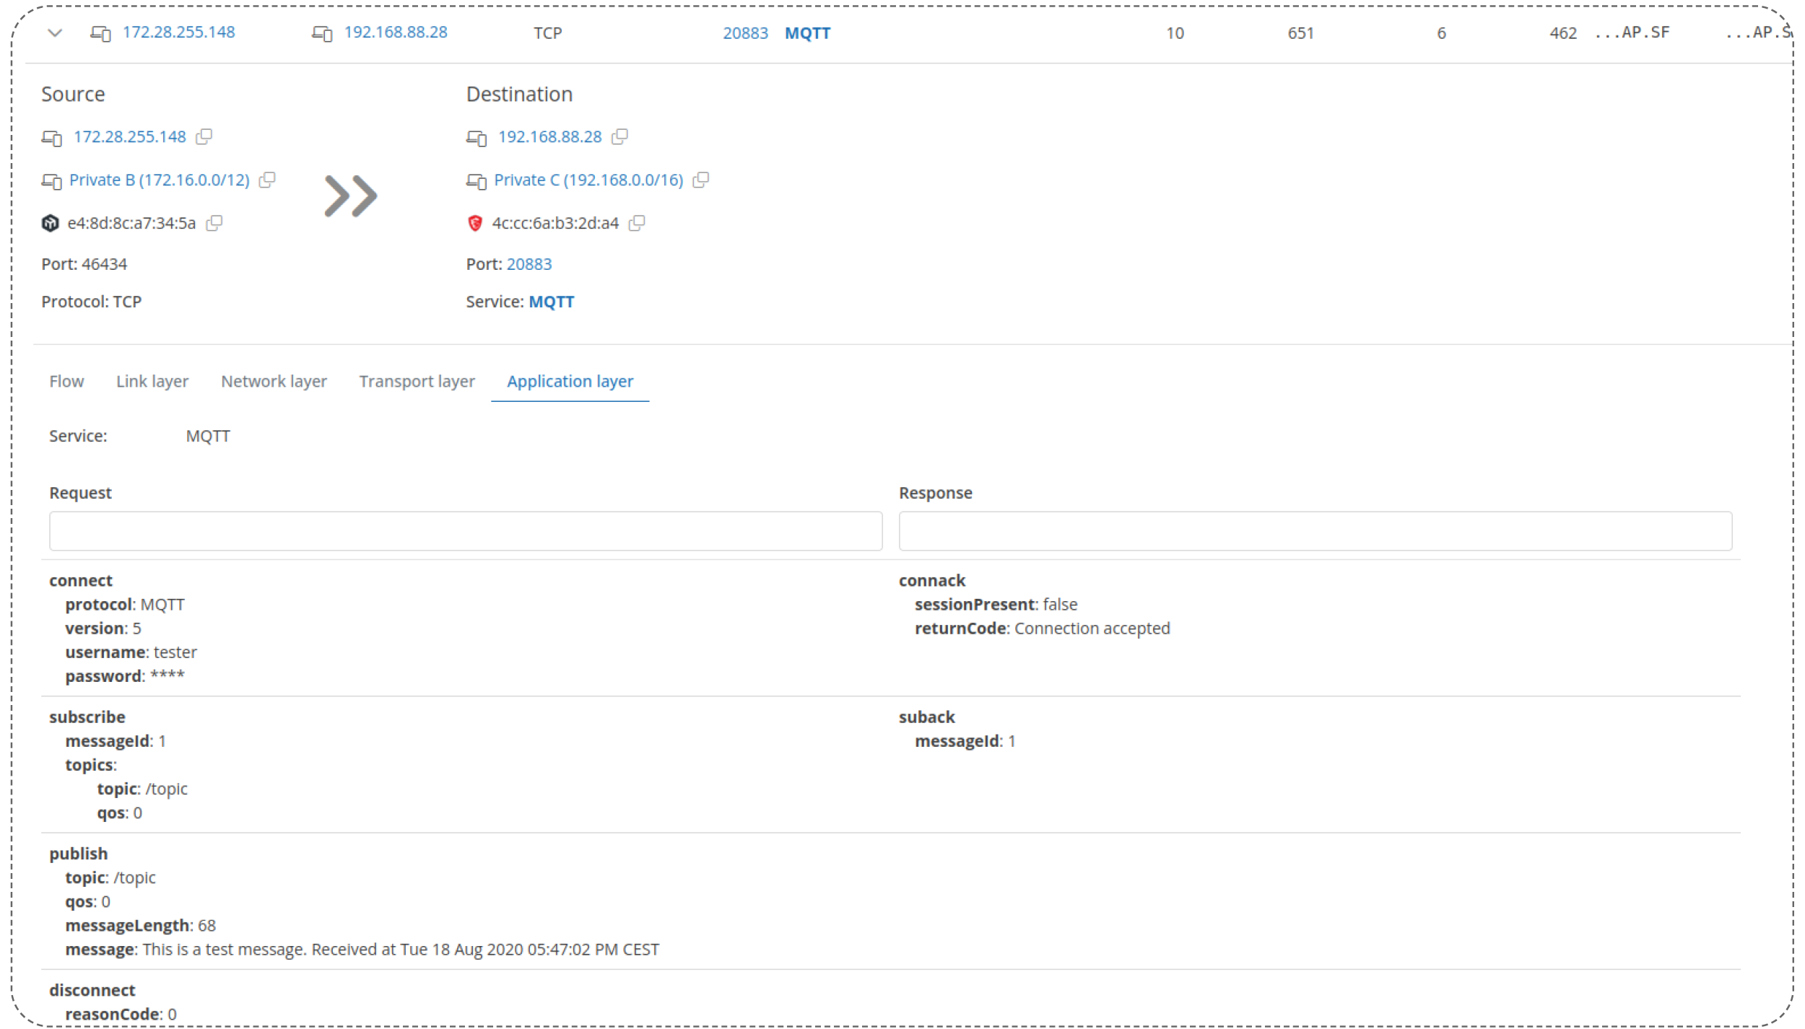
Task: Click the Response filter field
Action: [1315, 531]
